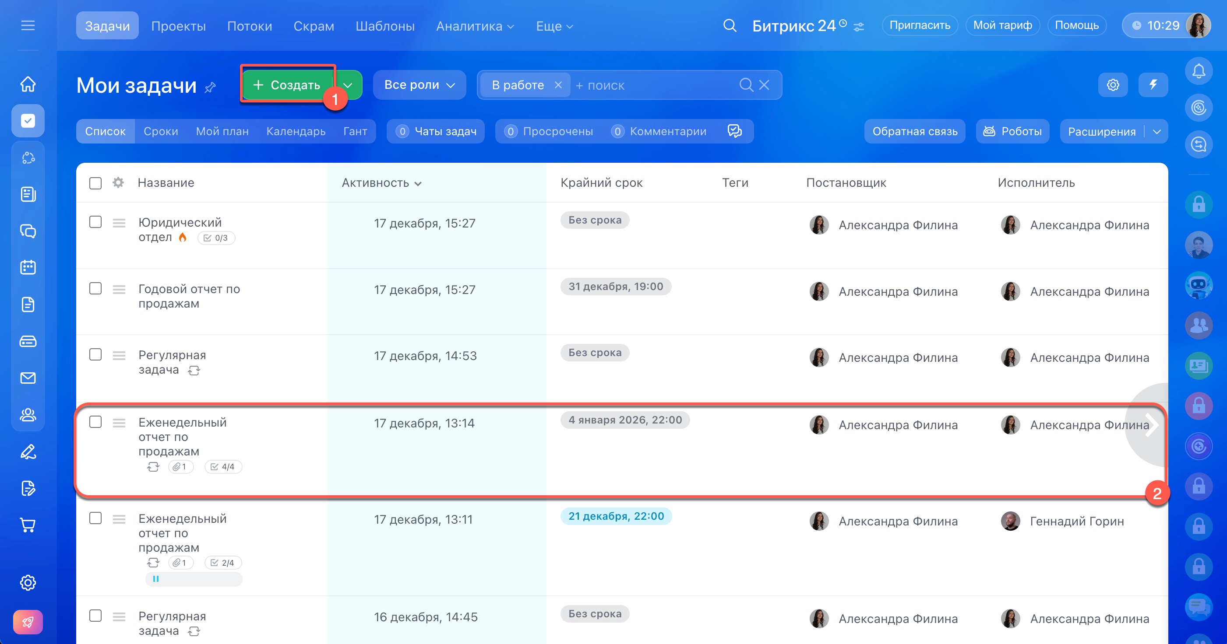Tick checkbox for Годовой отчет по продажам
The image size is (1227, 644).
[x=95, y=288]
